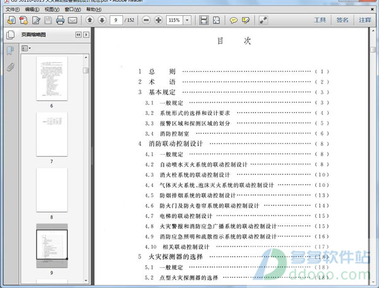Screen dimensions: 379x288
Task: Click the convert PDF file icon
Action: [24, 20]
